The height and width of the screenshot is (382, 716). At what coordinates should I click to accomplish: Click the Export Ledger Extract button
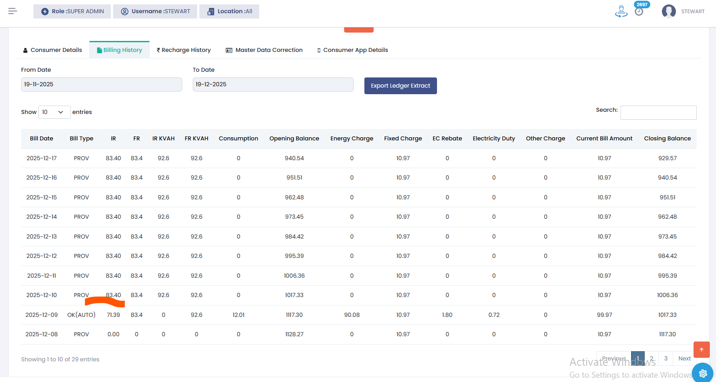click(x=400, y=86)
